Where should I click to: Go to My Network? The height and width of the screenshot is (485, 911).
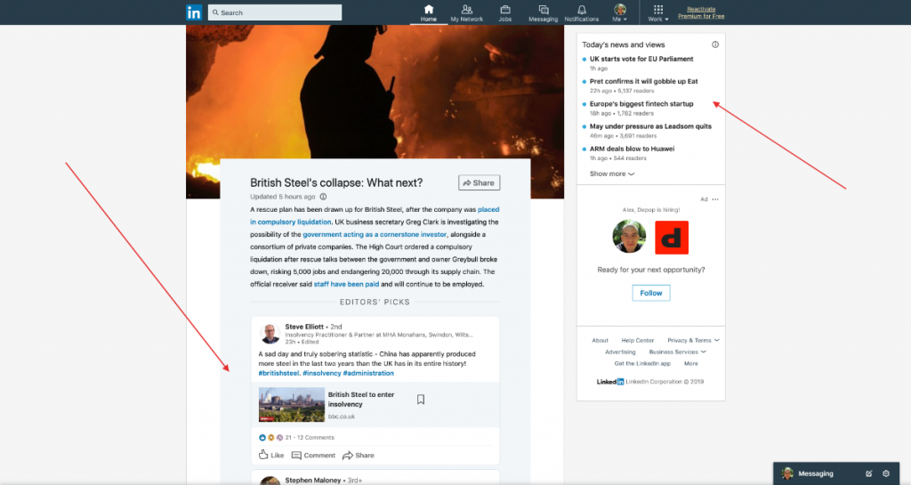coord(466,12)
